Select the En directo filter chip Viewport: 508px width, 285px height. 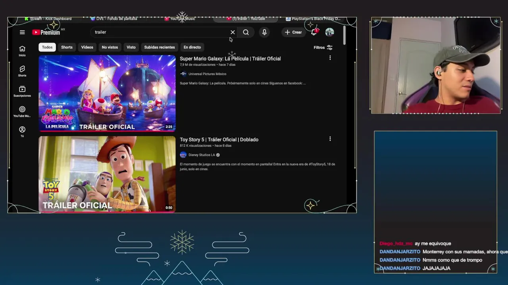[x=192, y=47]
